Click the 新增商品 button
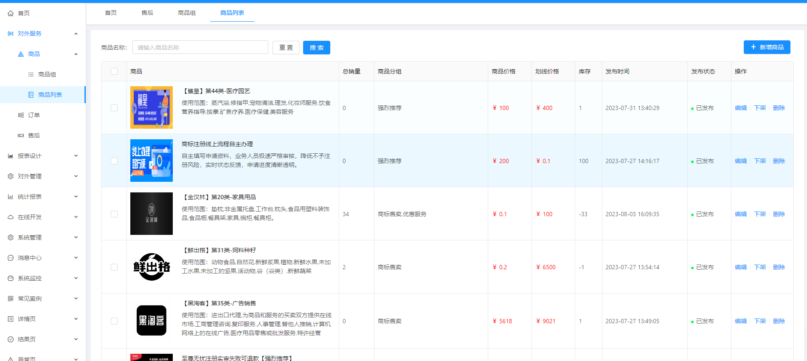 point(767,47)
